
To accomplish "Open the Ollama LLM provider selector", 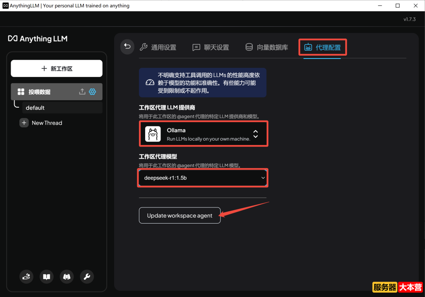I will 203,134.
